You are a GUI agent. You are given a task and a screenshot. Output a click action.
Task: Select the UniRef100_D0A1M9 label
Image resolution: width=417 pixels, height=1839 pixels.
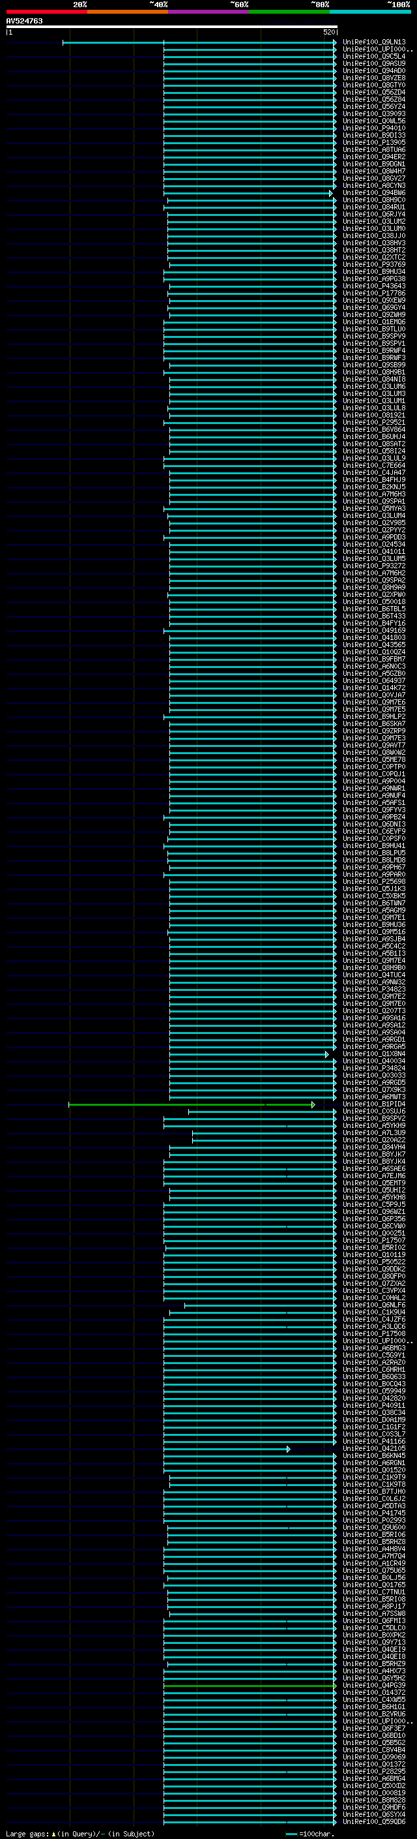pyautogui.click(x=374, y=1420)
